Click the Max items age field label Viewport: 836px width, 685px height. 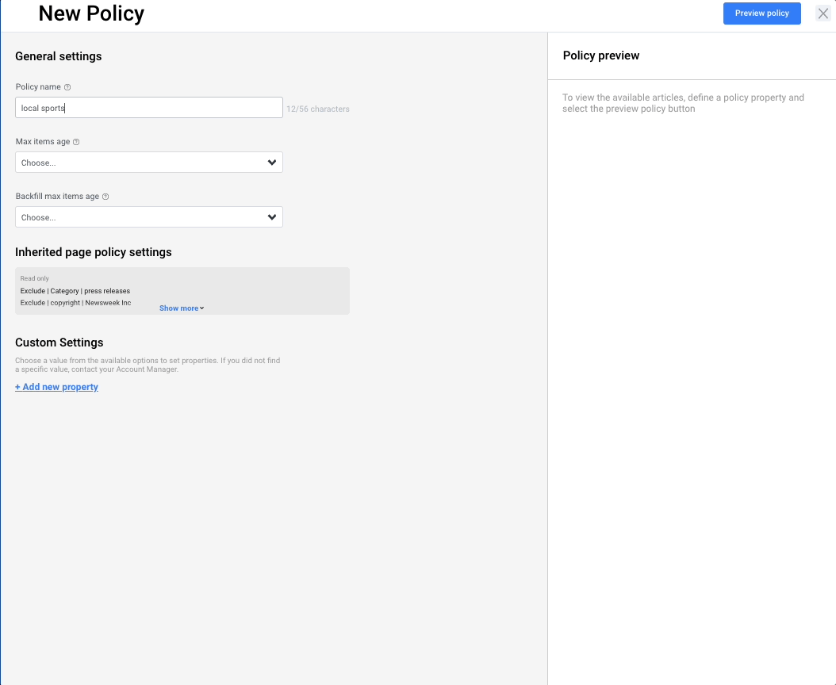coord(43,142)
